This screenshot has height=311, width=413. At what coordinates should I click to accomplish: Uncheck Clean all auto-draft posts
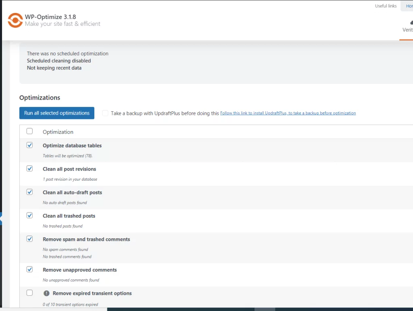(29, 192)
